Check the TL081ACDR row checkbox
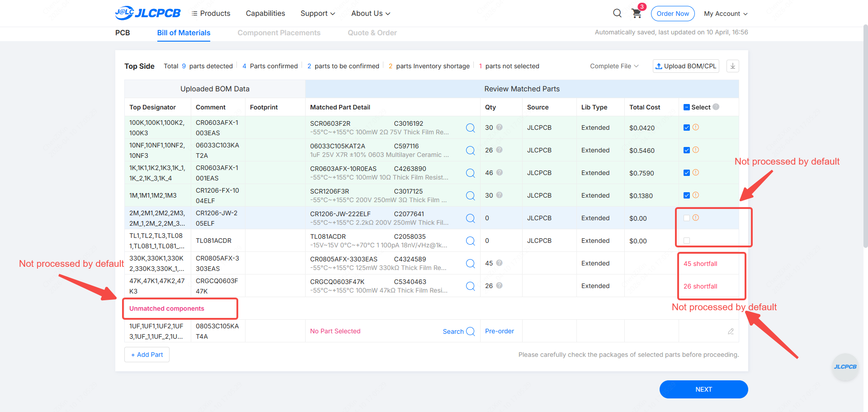The width and height of the screenshot is (868, 412). [687, 241]
